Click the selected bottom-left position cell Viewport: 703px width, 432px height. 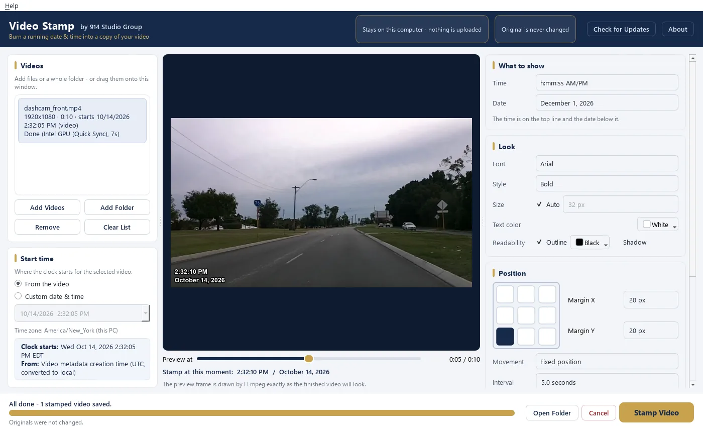505,337
